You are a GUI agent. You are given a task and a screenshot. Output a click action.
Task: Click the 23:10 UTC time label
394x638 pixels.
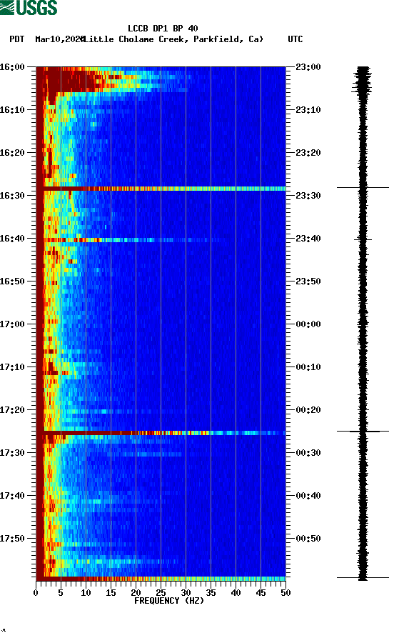(x=308, y=110)
